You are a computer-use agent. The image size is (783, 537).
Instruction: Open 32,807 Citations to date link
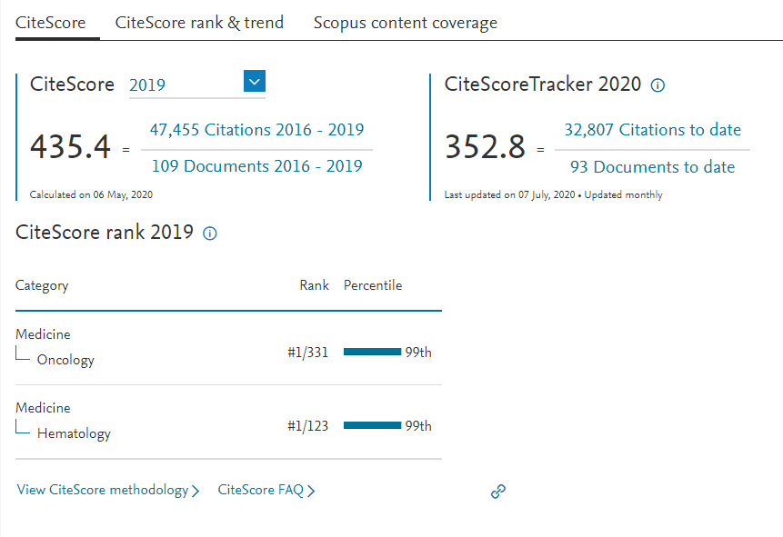click(x=652, y=130)
